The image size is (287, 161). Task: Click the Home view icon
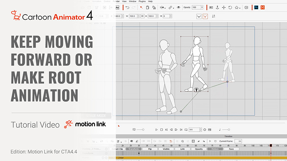pyautogui.click(x=237, y=7)
